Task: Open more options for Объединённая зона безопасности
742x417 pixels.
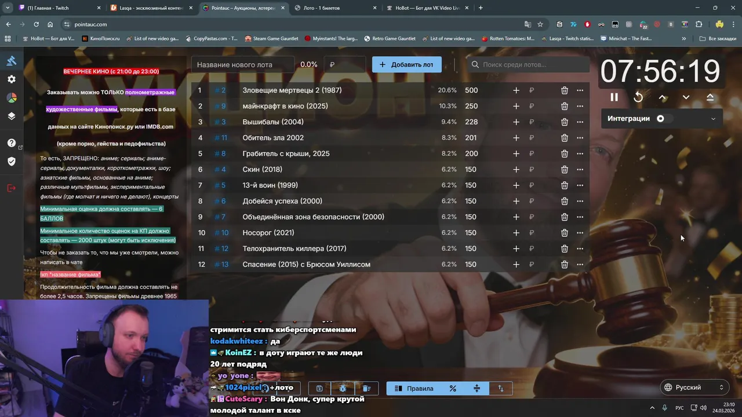Action: [580, 217]
